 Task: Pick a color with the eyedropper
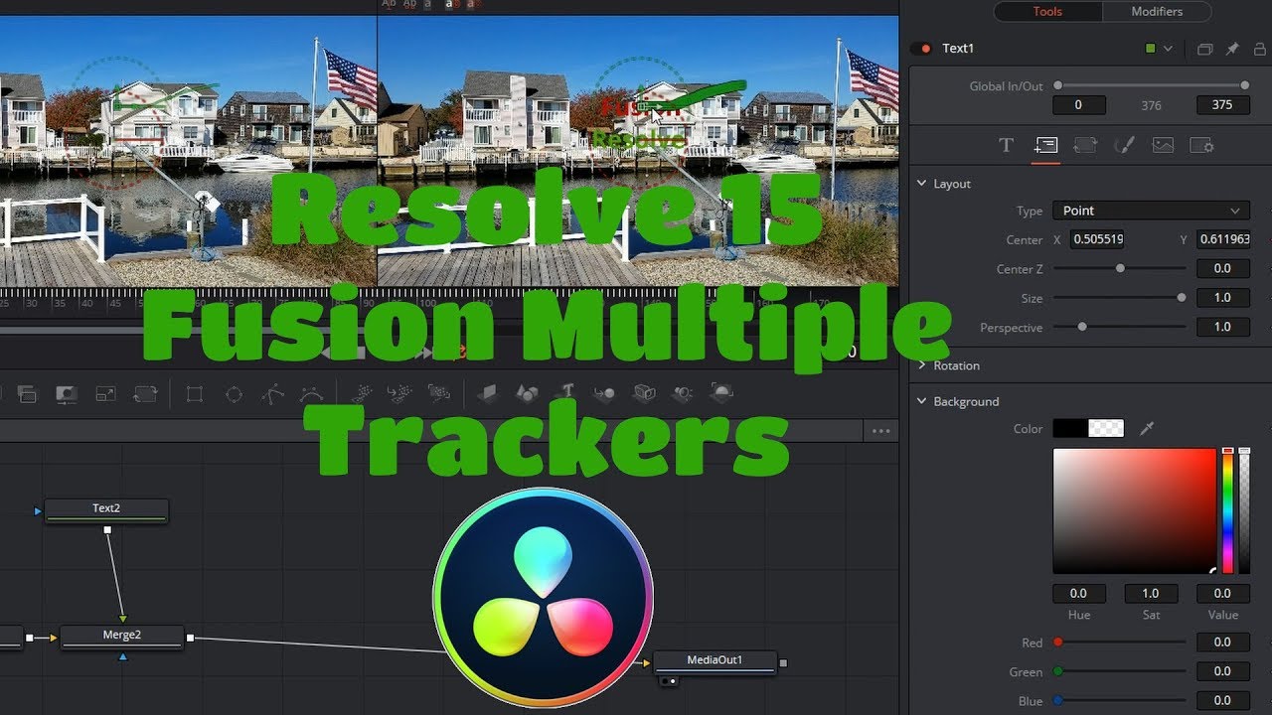pos(1147,429)
